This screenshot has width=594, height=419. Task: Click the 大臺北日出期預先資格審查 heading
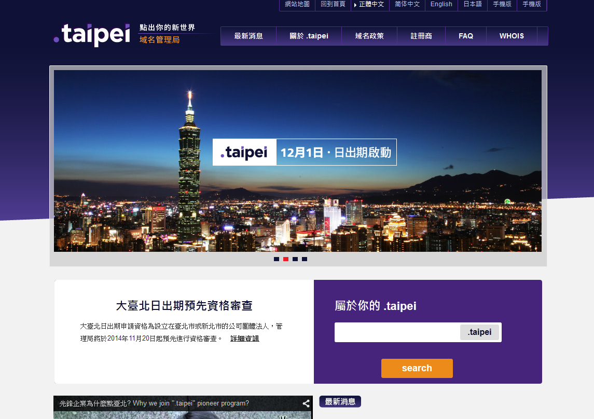184,306
